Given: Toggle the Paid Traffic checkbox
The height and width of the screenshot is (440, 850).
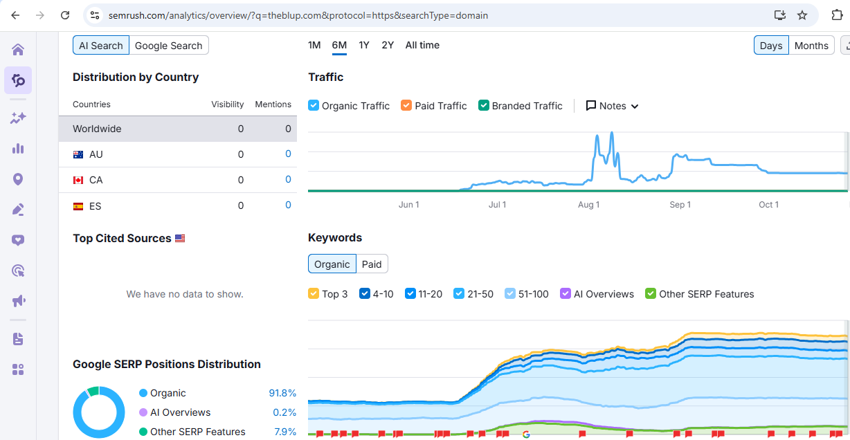Looking at the screenshot, I should (x=406, y=106).
